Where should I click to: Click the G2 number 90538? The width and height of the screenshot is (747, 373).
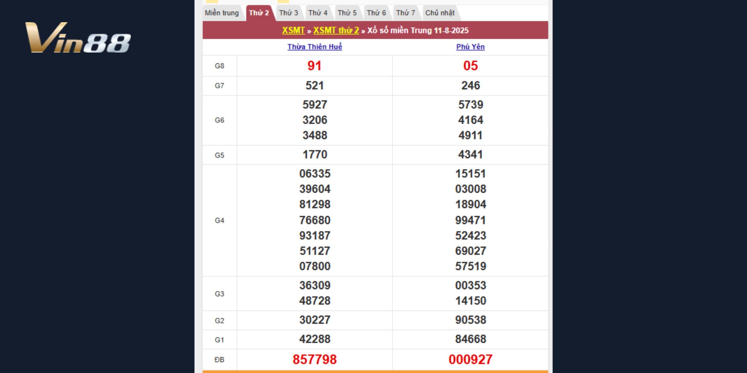(471, 320)
